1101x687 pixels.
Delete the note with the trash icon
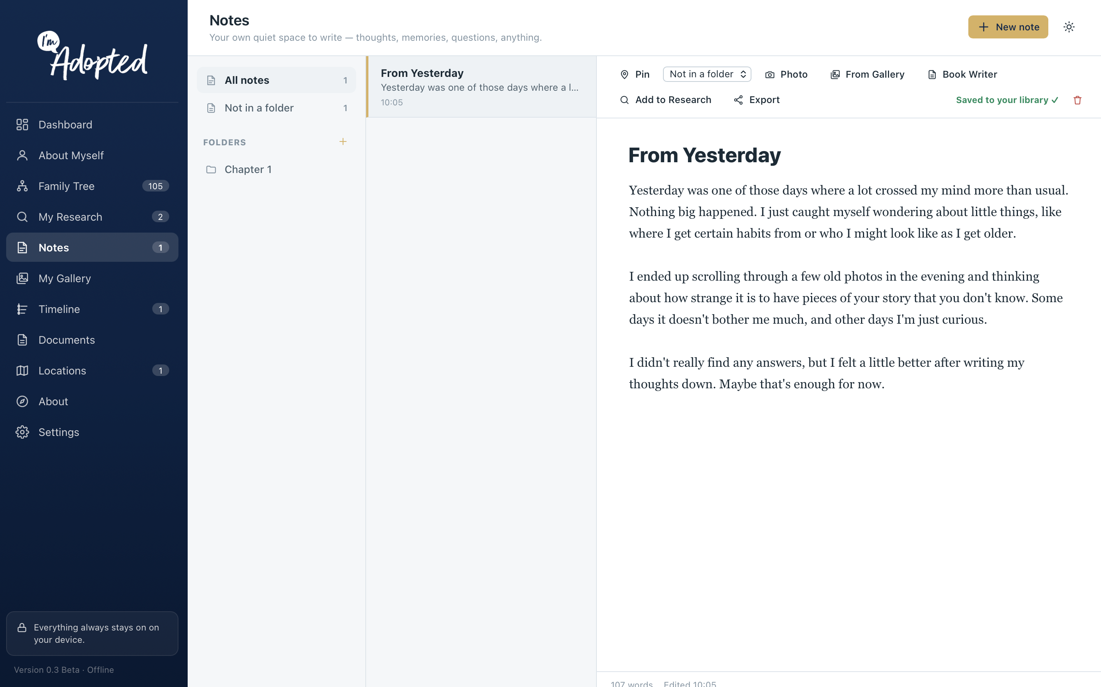1078,100
